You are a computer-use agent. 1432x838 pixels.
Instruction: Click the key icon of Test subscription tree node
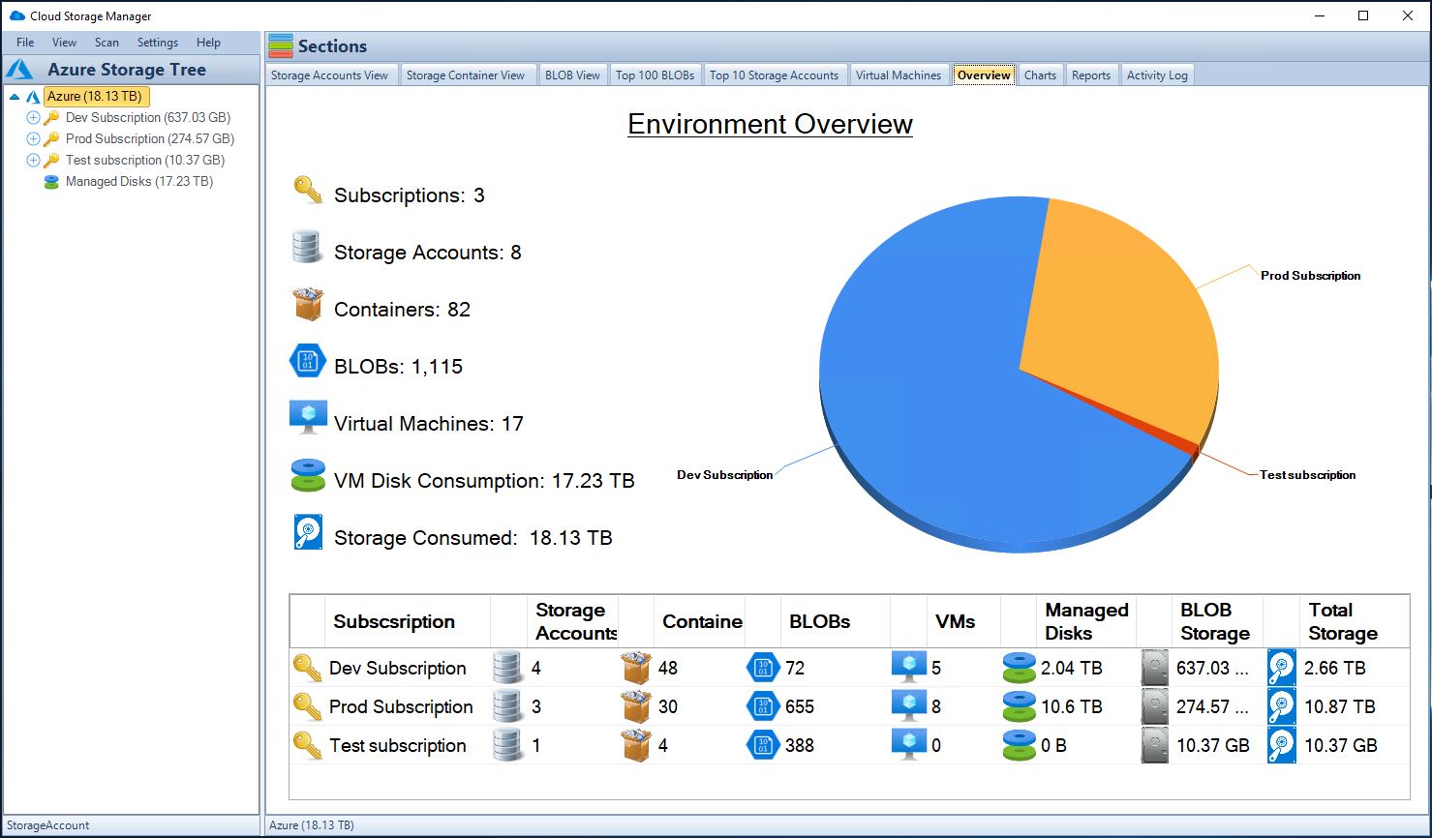(52, 160)
